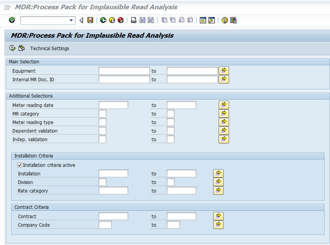Screen dimensions: 330x245
Task: Click the yellow Help question mark icon
Action: [x=224, y=20]
